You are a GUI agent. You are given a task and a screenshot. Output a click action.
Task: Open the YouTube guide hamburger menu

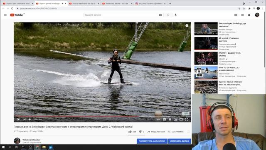click(5, 15)
